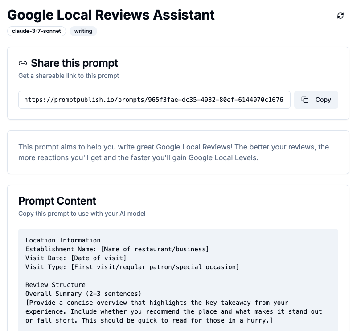Image resolution: width=361 pixels, height=331 pixels.
Task: Click the refresh icon beside the title
Action: [340, 16]
